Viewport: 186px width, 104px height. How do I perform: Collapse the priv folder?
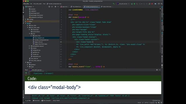coord(26,62)
